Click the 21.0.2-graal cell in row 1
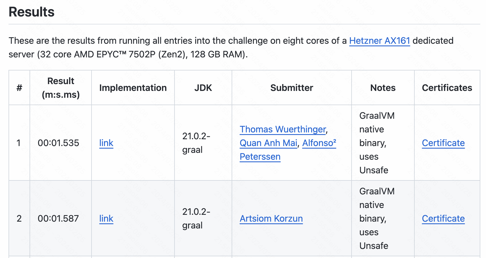Image resolution: width=486 pixels, height=258 pixels. pyautogui.click(x=196, y=143)
